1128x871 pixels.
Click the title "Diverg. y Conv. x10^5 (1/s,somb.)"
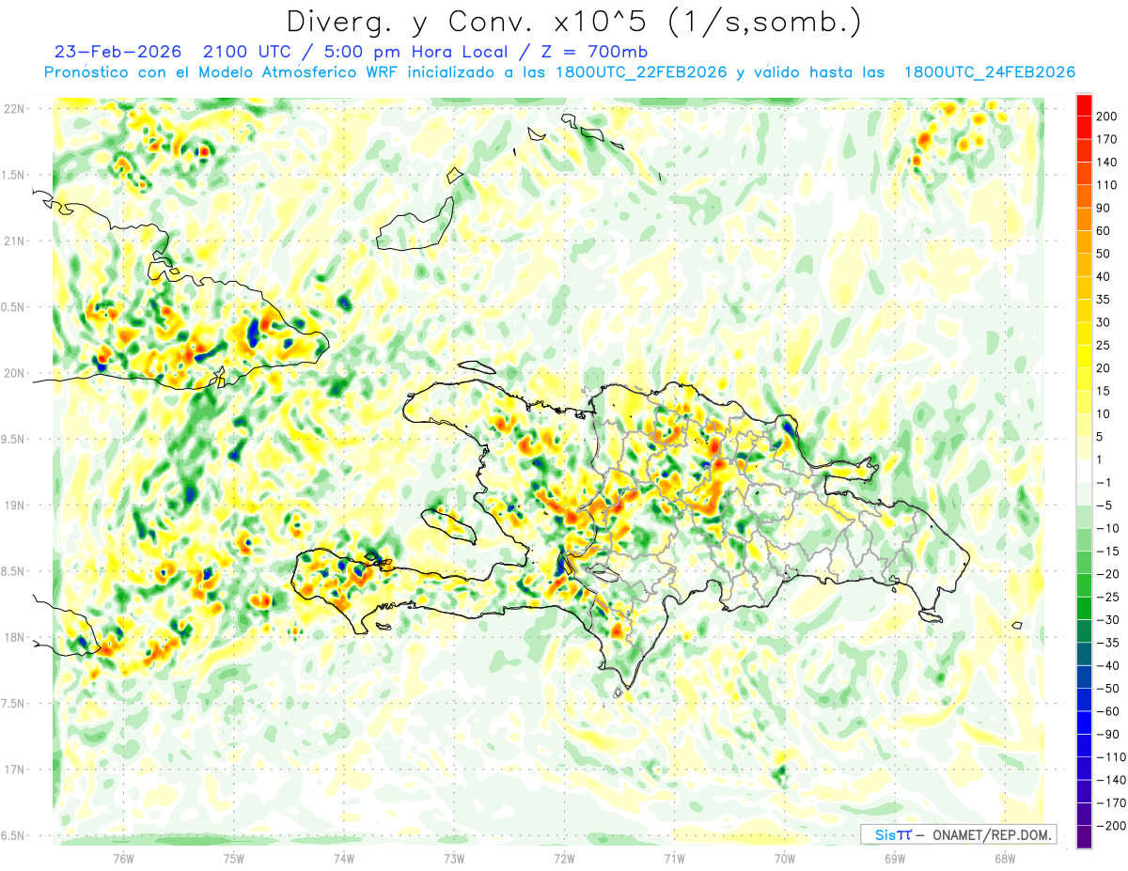click(573, 22)
